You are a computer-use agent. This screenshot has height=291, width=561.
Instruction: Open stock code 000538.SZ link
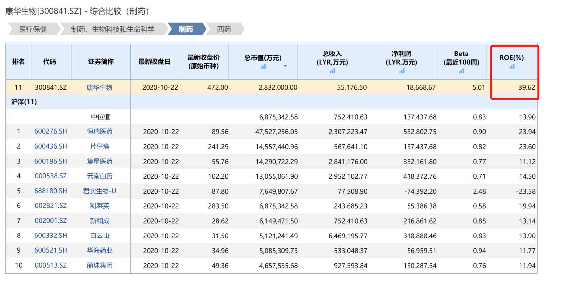pos(51,176)
